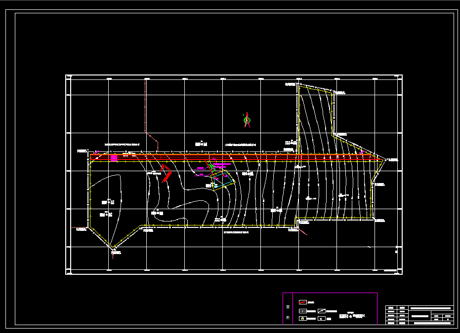Click the red line legend symbol
460x333 pixels.
(x=303, y=302)
